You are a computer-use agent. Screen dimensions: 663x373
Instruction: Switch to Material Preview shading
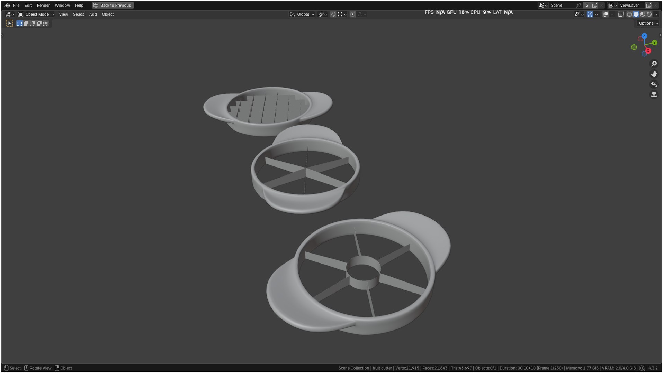pyautogui.click(x=643, y=14)
